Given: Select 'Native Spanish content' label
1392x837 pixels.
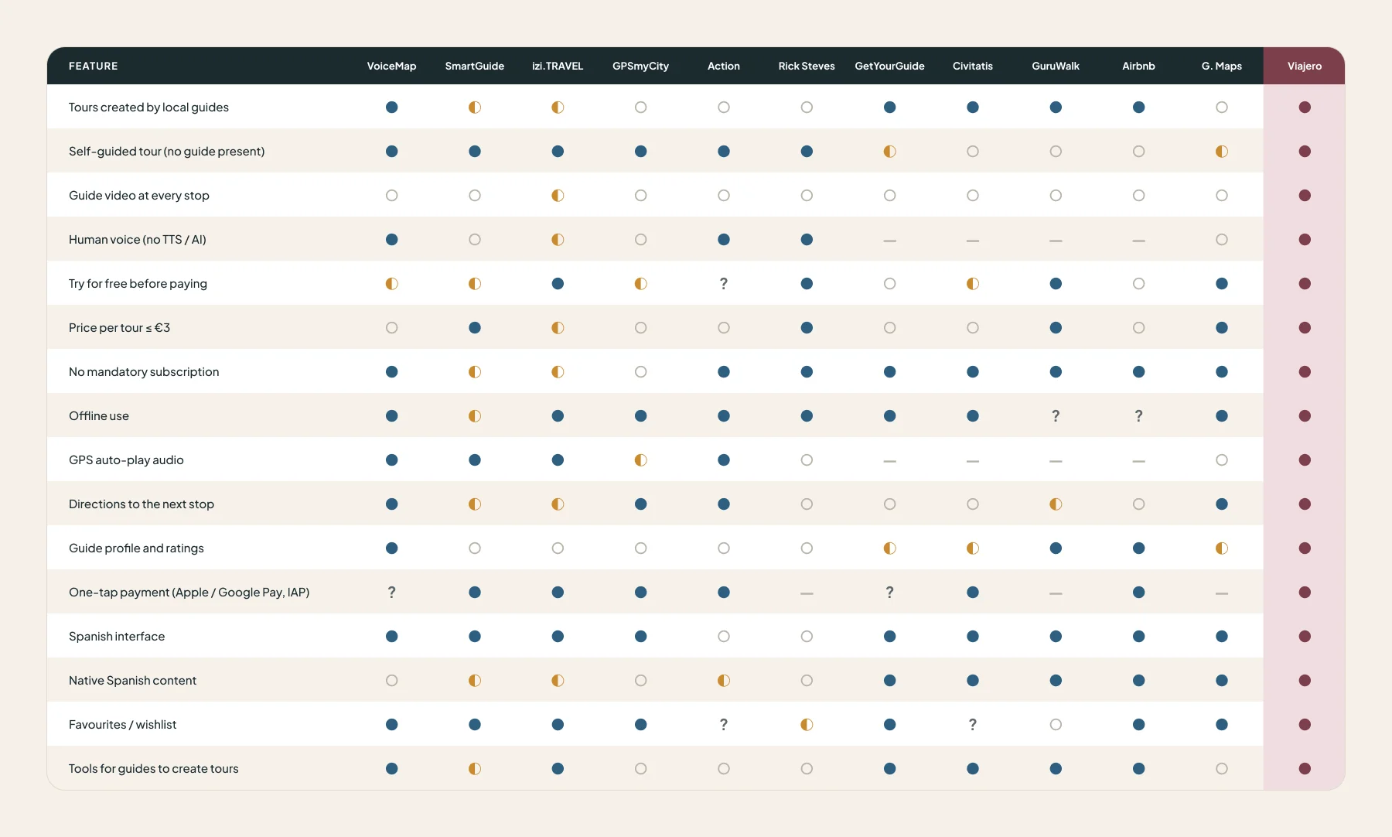Looking at the screenshot, I should [x=132, y=681].
